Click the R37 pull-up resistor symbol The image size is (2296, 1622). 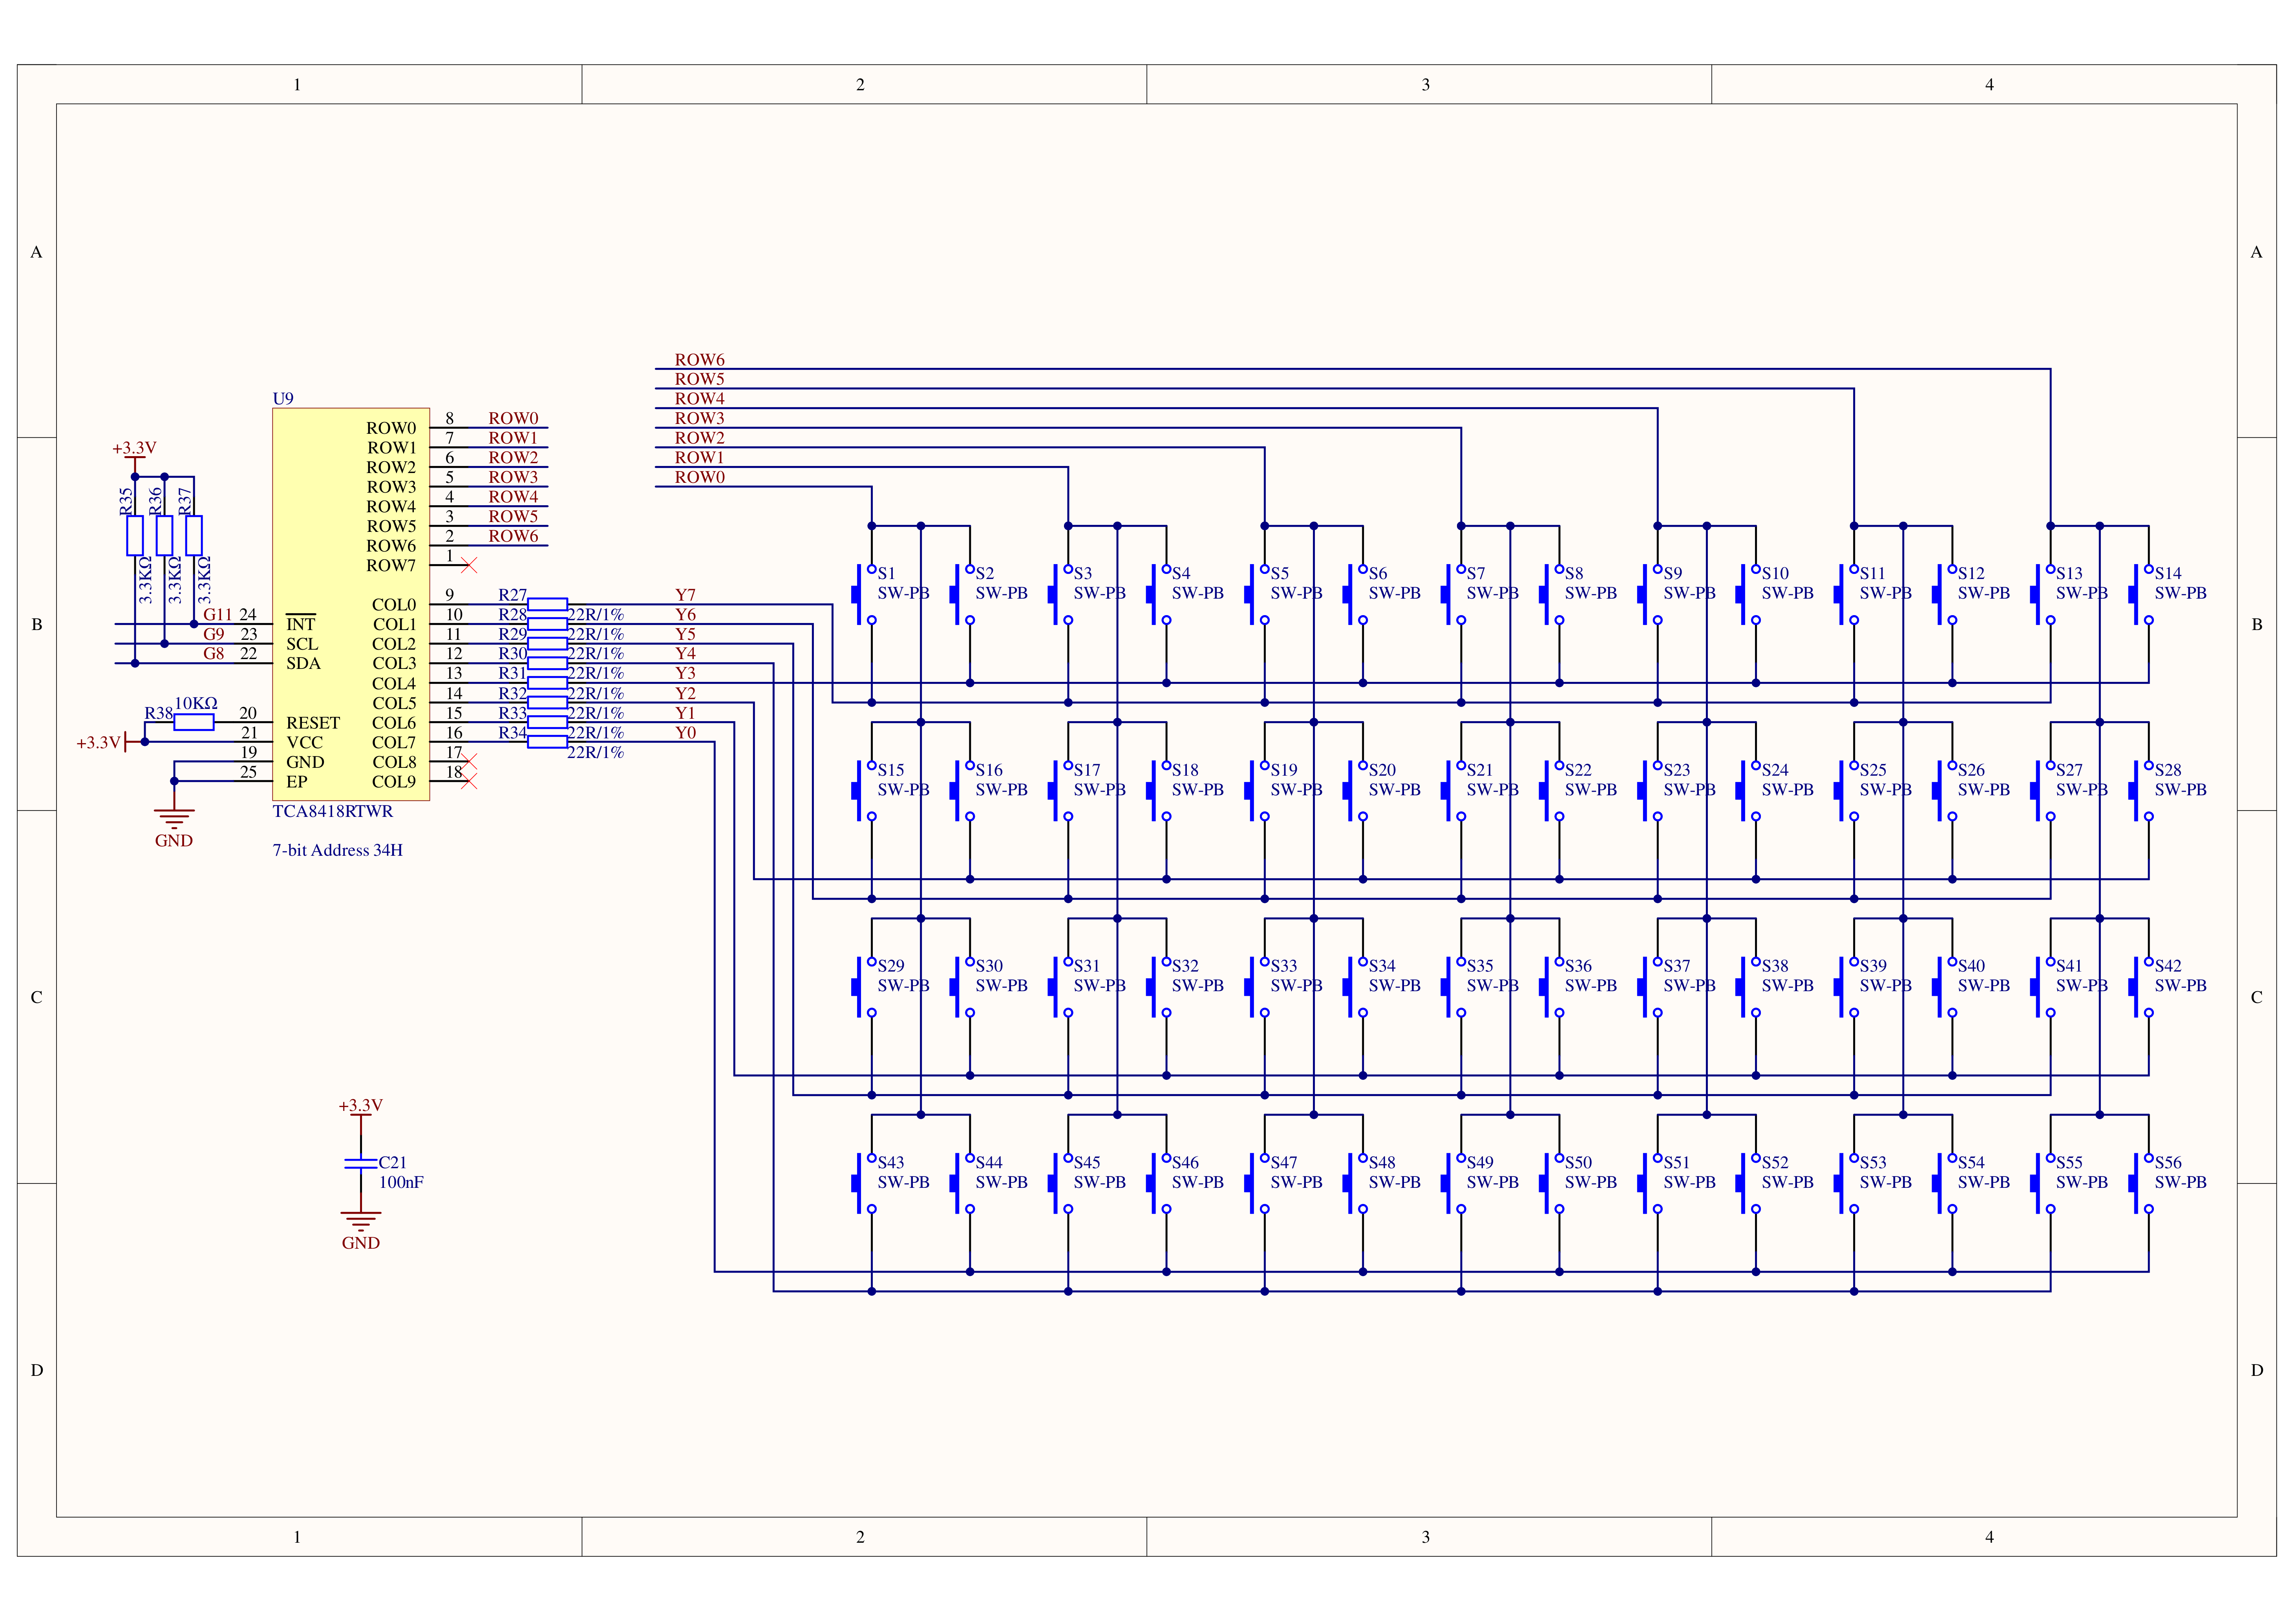194,536
